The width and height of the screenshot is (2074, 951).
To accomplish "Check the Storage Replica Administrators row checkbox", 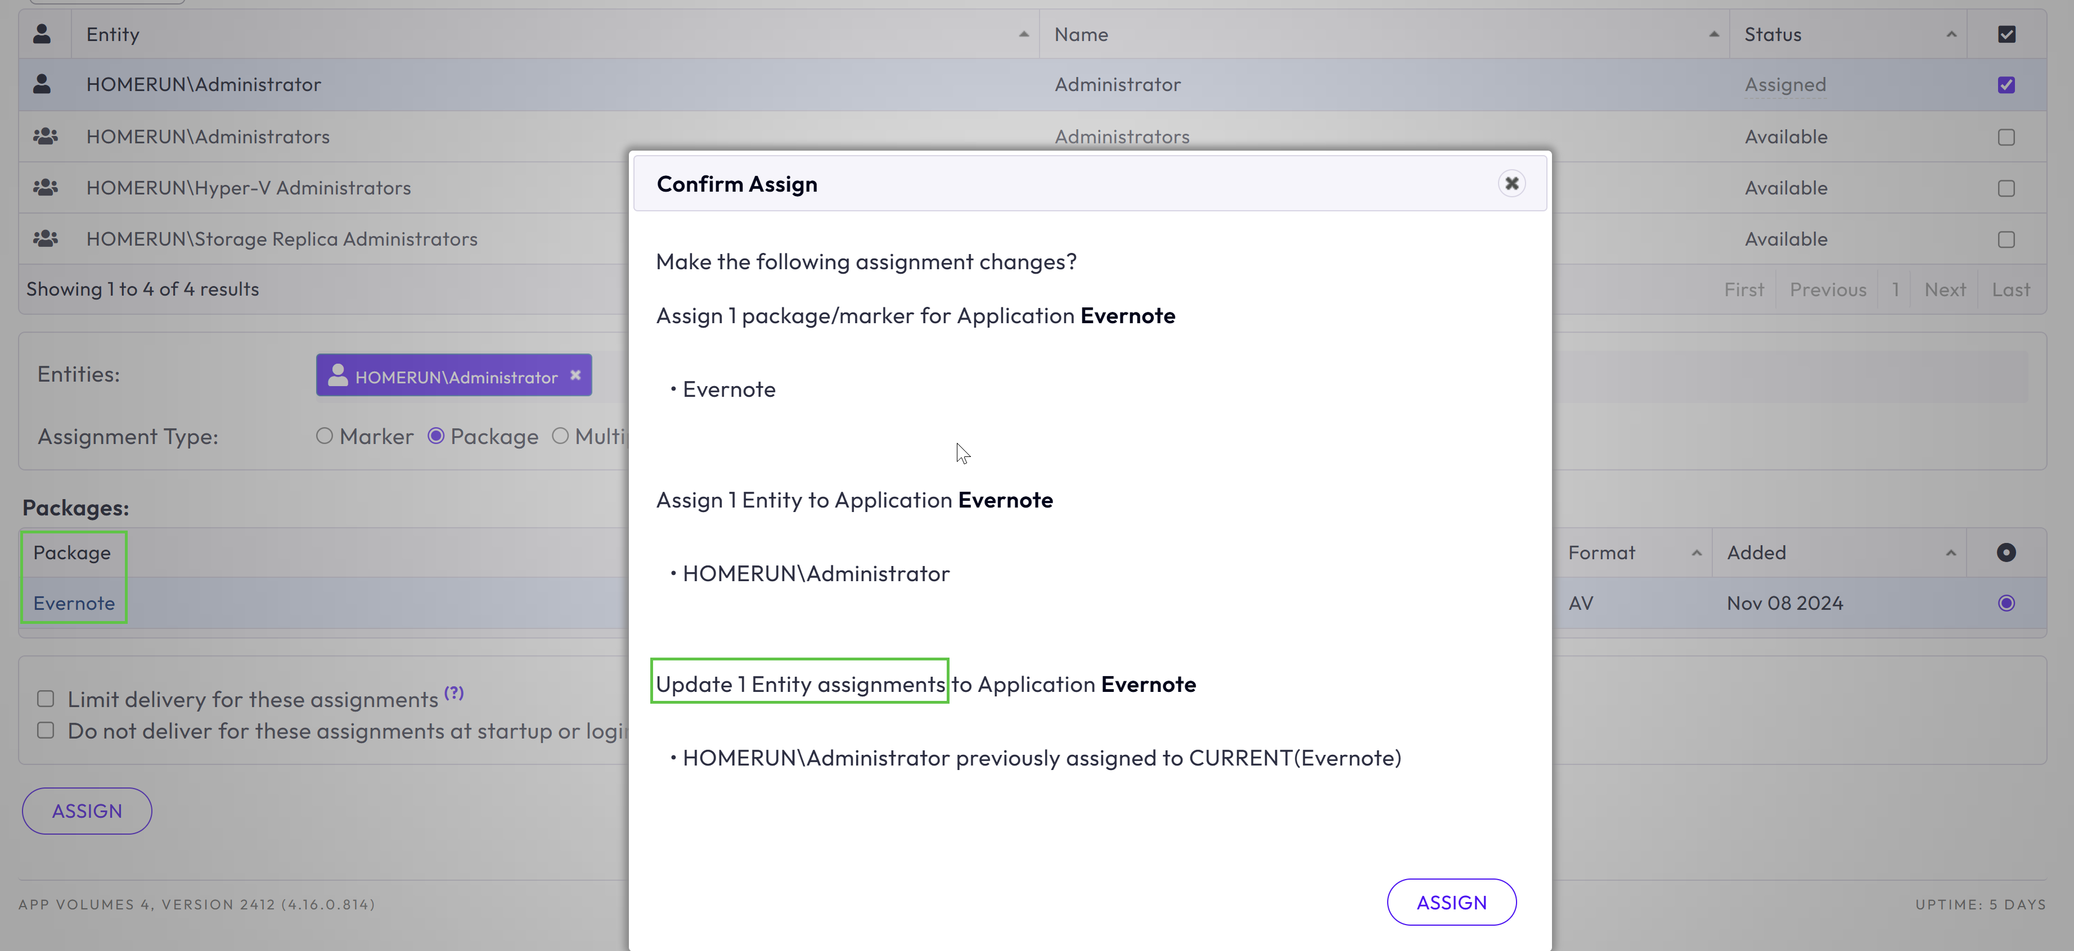I will [x=2005, y=240].
